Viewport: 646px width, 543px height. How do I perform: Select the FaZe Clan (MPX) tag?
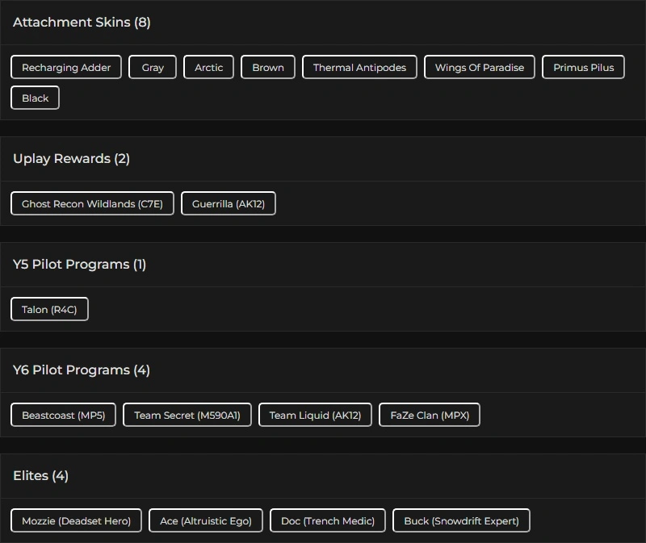(430, 415)
